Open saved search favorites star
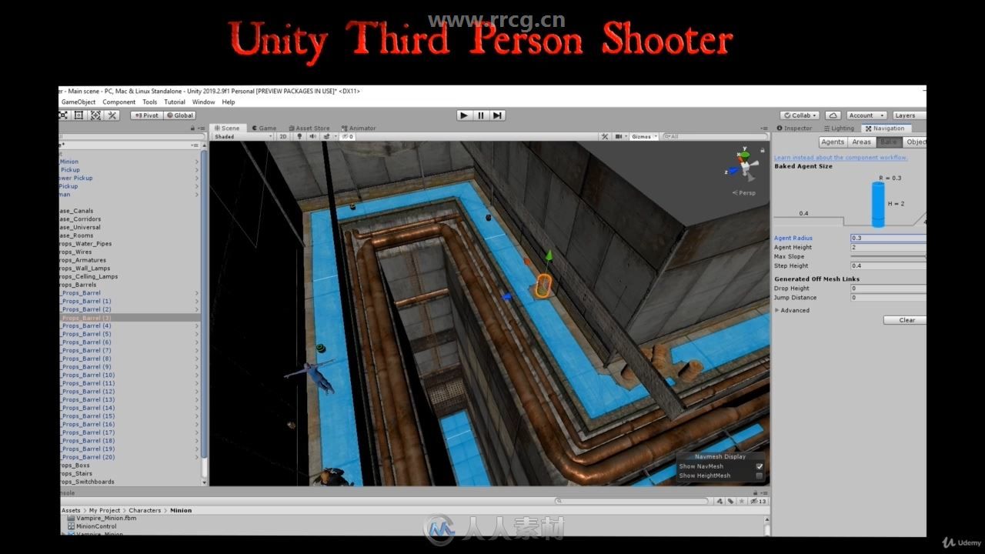The width and height of the screenshot is (985, 554). coord(742,501)
